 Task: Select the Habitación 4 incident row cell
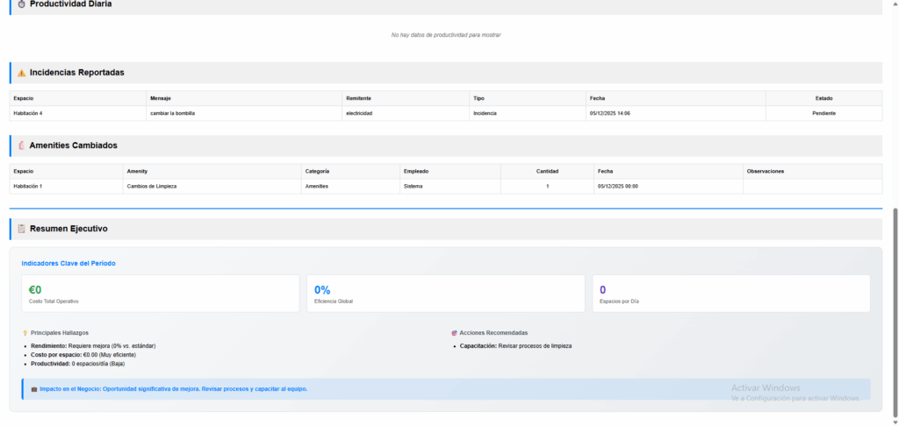28,113
